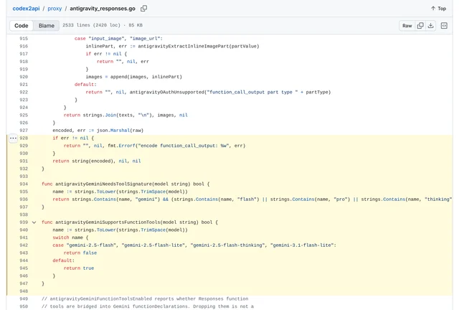Download raw file icon
Image resolution: width=459 pixels, height=310 pixels.
pyautogui.click(x=430, y=26)
